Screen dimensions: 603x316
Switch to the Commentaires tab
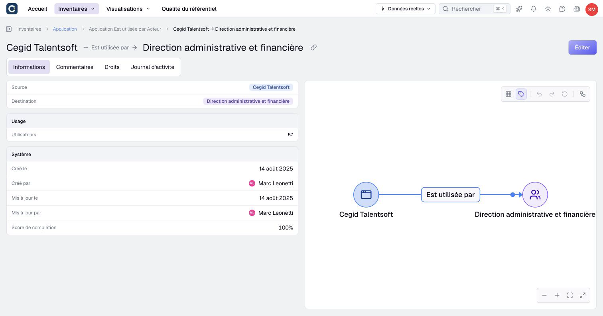75,67
